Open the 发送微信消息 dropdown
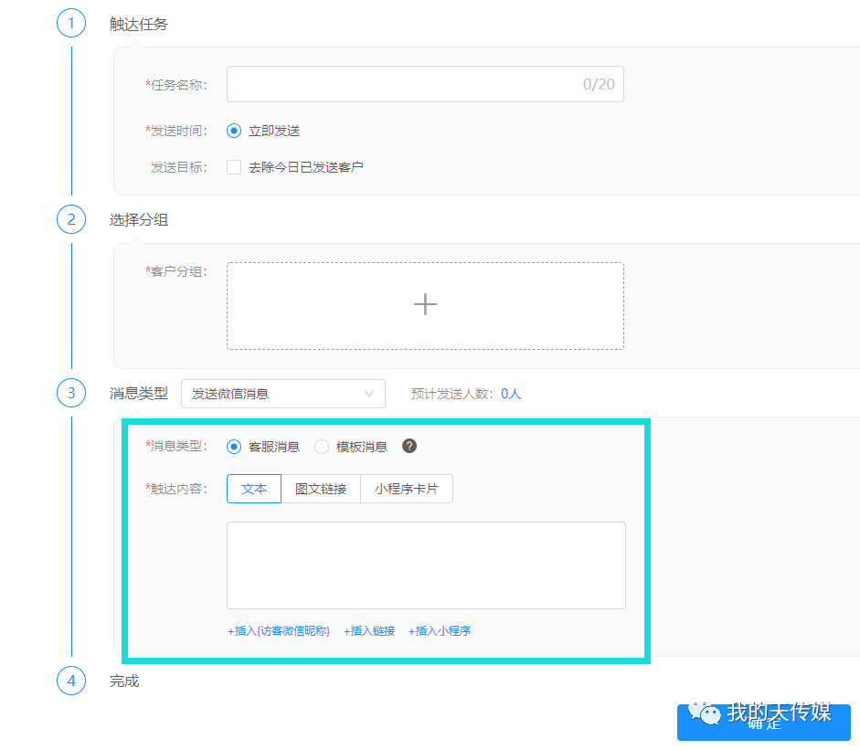Screen dimensions: 860x750 coord(283,394)
